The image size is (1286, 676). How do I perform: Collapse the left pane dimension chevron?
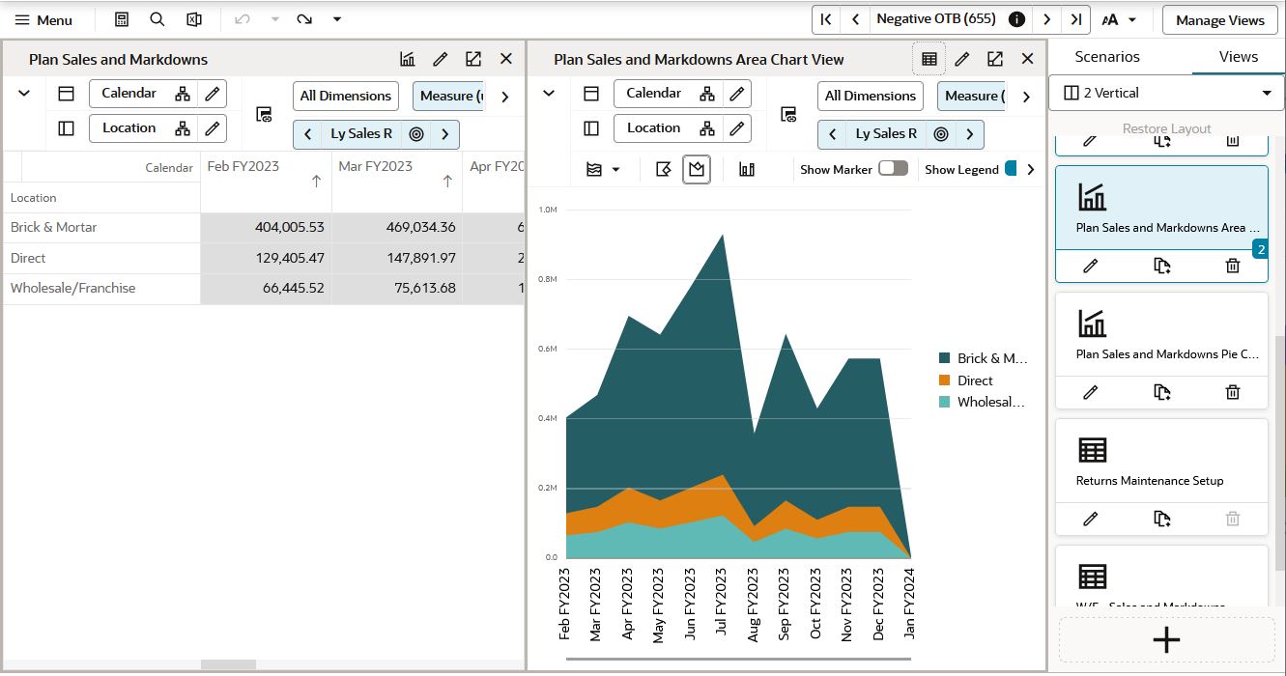click(24, 94)
